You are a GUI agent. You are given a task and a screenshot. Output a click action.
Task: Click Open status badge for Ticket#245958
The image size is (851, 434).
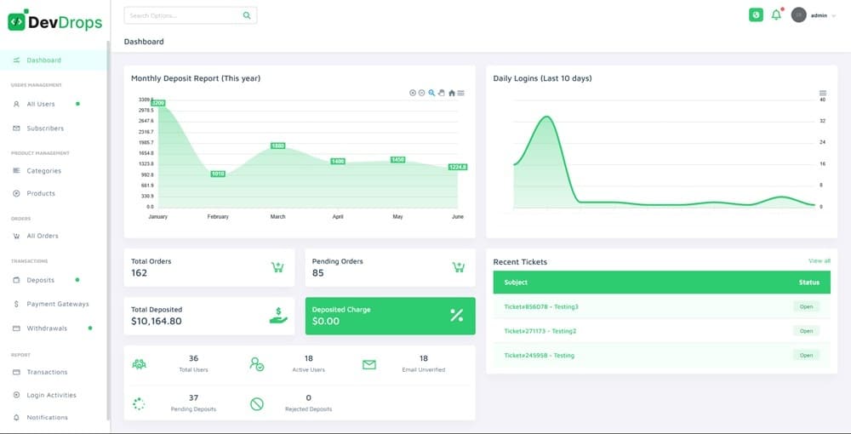[x=805, y=355]
